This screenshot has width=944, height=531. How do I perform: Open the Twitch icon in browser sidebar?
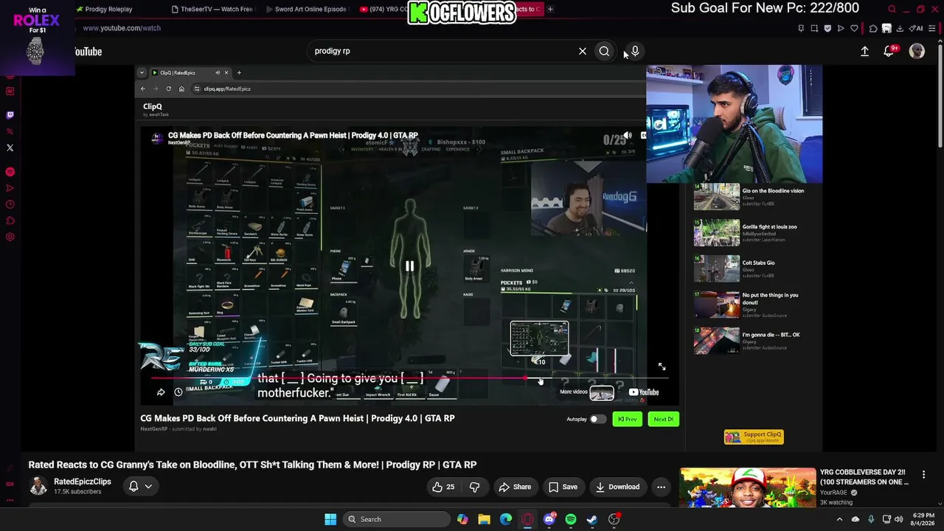(10, 115)
